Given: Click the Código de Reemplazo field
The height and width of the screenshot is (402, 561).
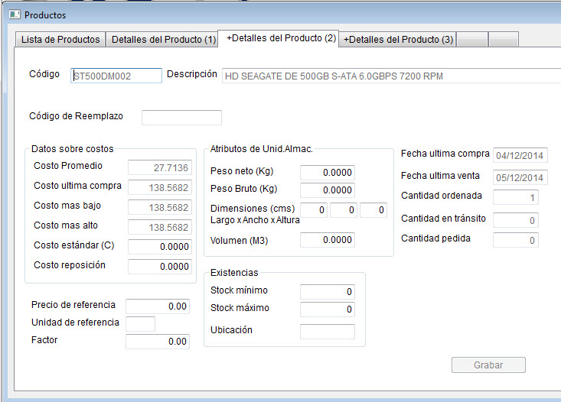Looking at the screenshot, I should [x=181, y=118].
